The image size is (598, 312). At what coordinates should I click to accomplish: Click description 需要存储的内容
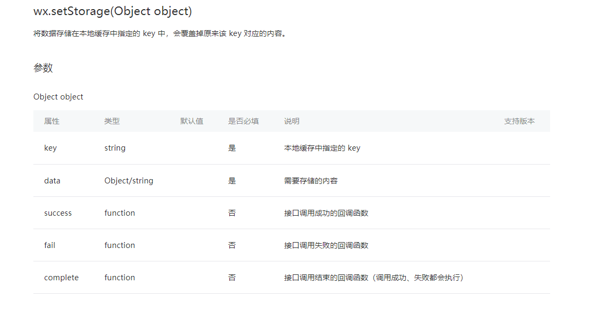coord(311,181)
